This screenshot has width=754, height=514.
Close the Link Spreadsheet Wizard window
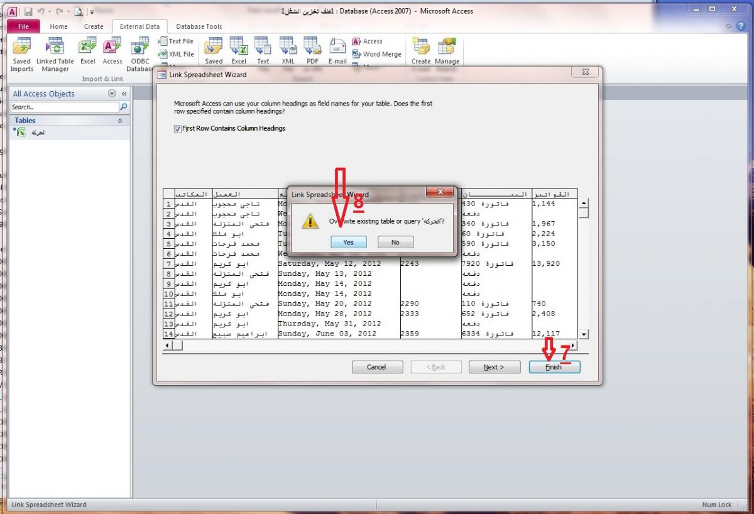point(584,74)
